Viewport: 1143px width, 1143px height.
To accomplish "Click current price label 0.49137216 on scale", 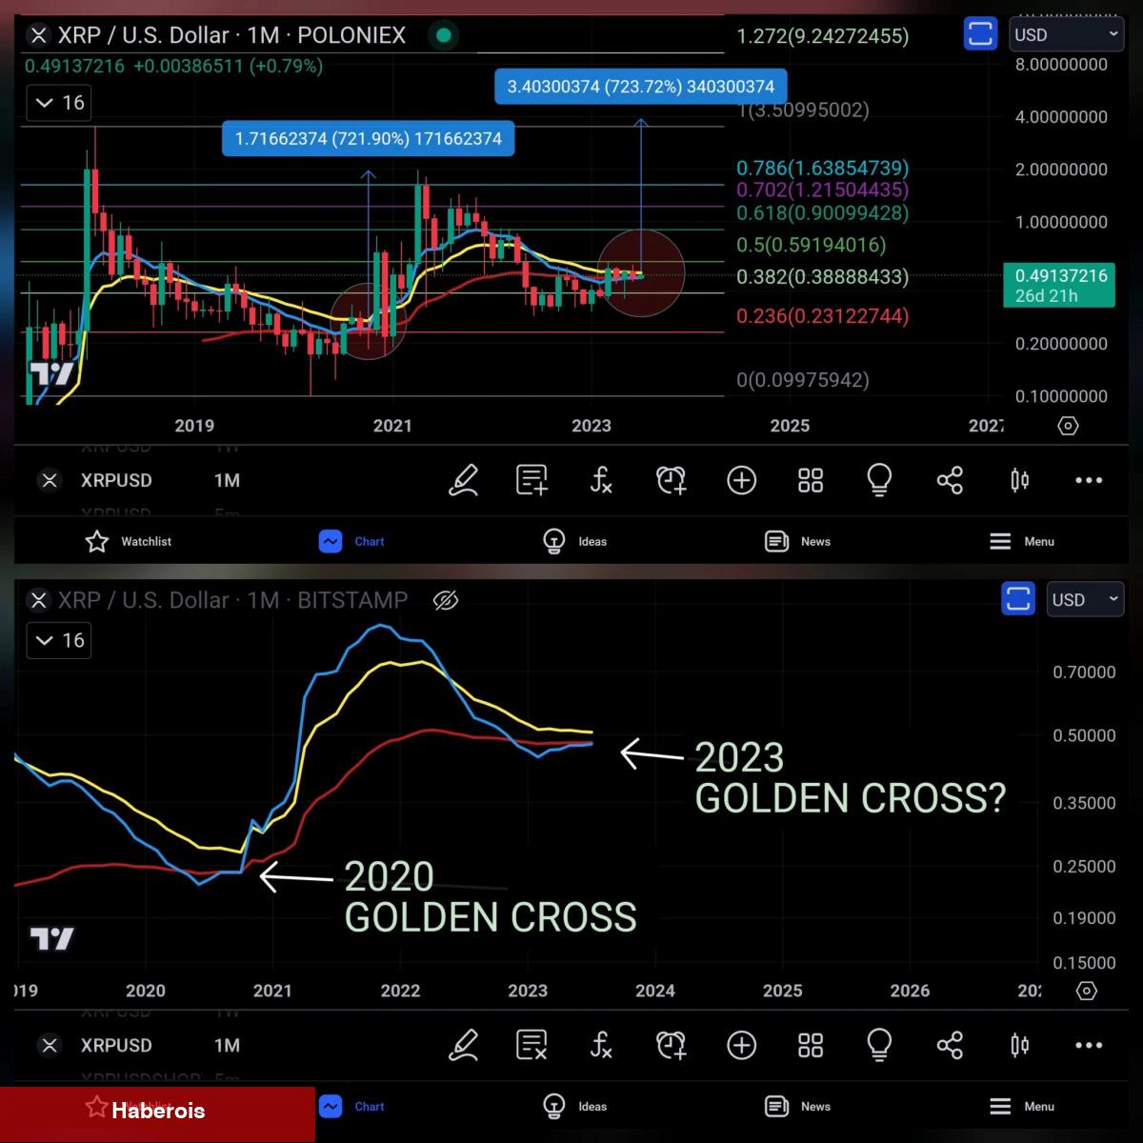I will (x=1059, y=285).
